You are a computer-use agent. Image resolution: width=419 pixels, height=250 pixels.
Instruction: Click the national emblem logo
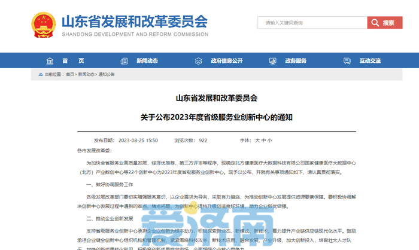(43, 24)
